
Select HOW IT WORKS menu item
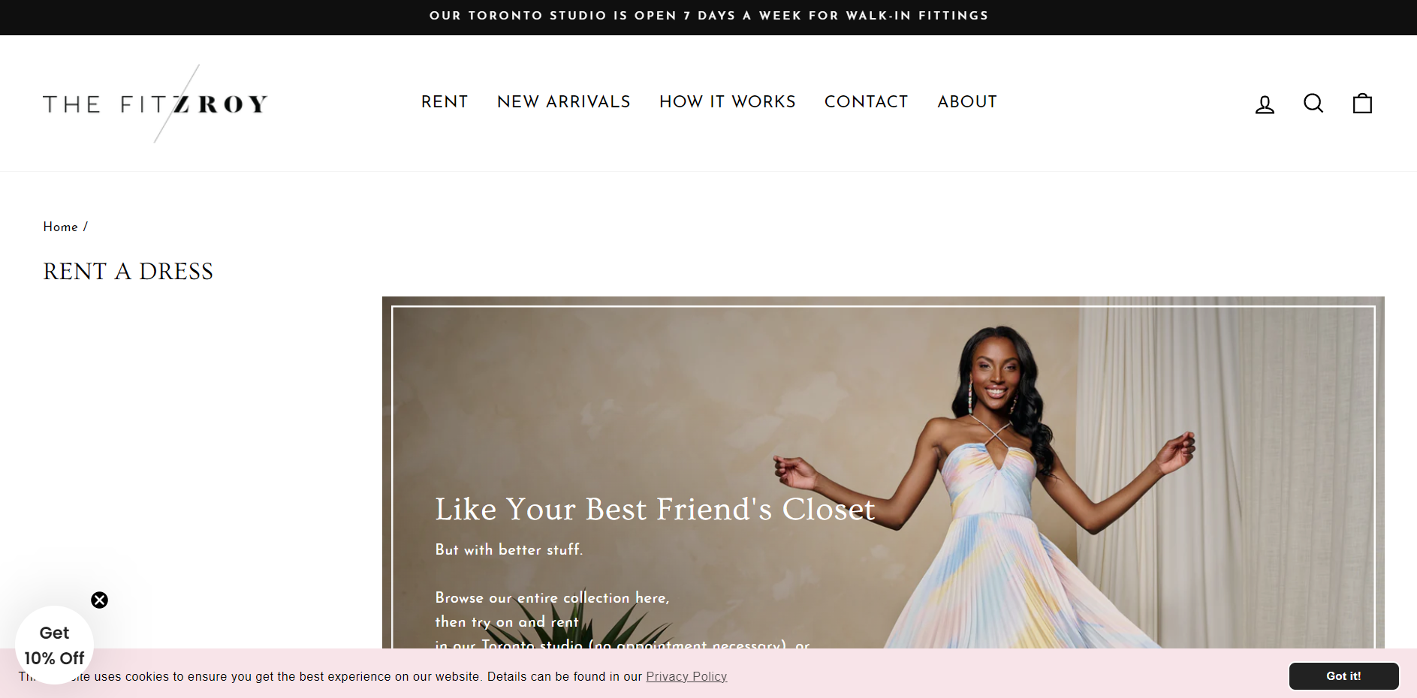(728, 102)
